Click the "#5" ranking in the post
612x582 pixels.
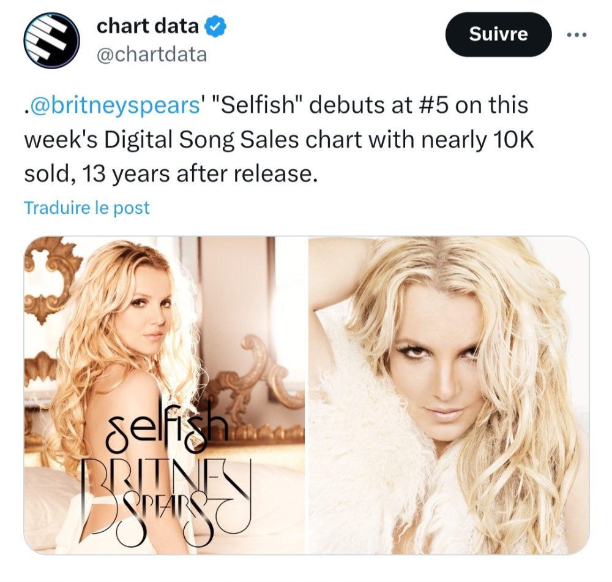pyautogui.click(x=434, y=105)
